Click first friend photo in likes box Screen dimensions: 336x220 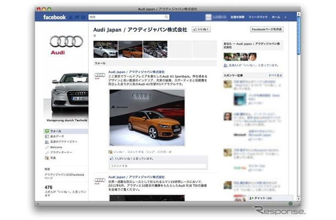pos(227,57)
